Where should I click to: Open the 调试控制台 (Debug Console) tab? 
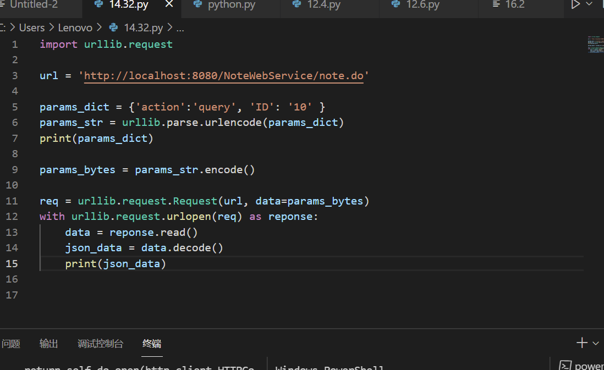pyautogui.click(x=100, y=344)
